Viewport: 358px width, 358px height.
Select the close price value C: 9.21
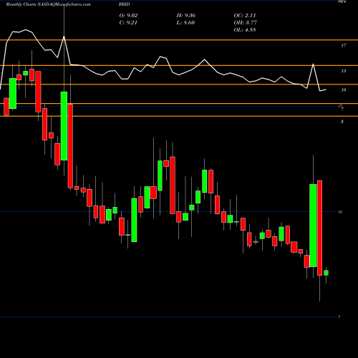pyautogui.click(x=128, y=23)
